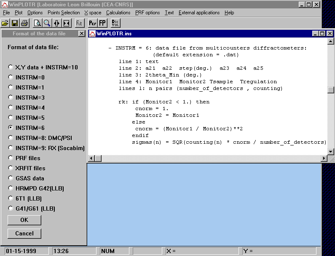Click the Fit toolbar button
The height and width of the screenshot is (256, 335).
pos(79,23)
